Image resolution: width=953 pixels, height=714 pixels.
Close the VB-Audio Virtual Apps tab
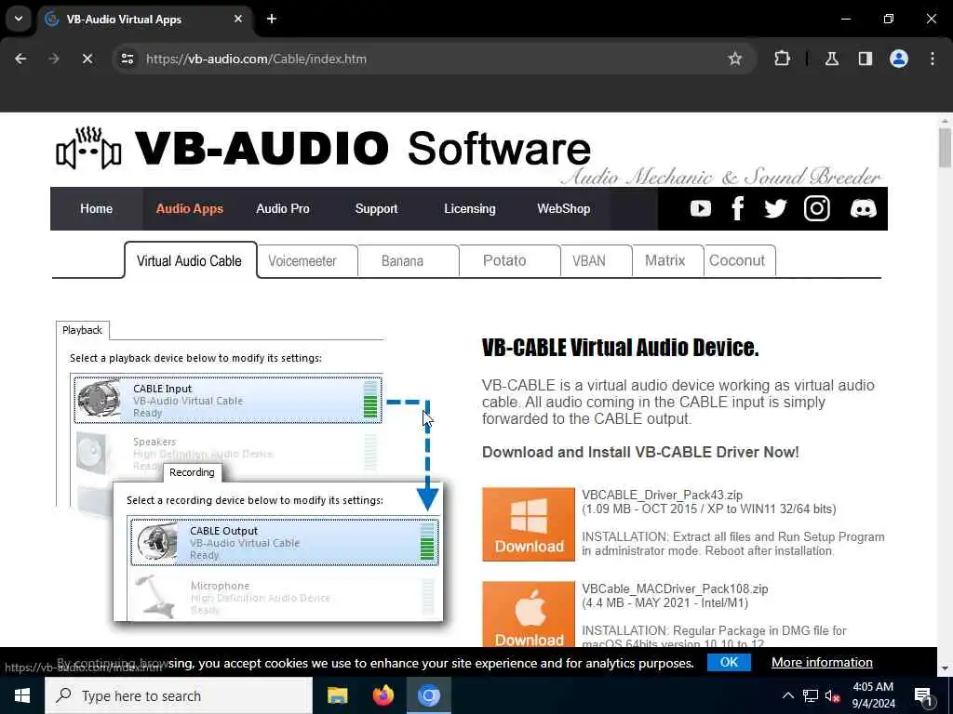(x=238, y=19)
